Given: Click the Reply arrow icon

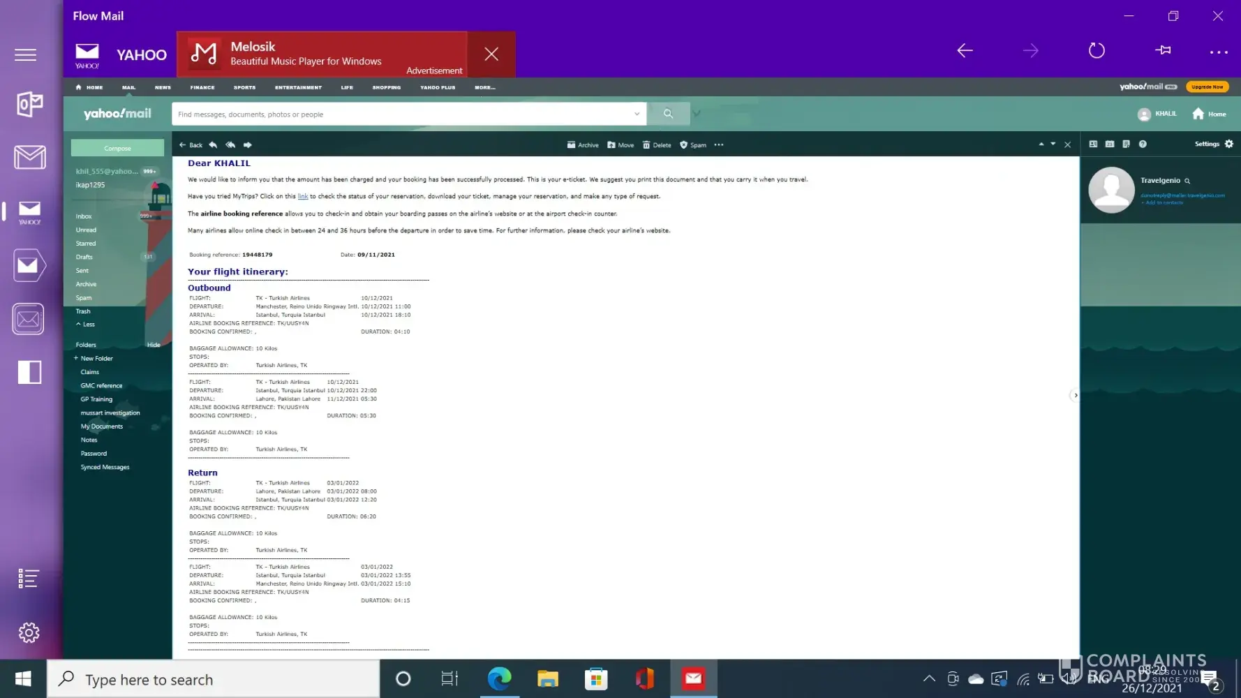Looking at the screenshot, I should [x=213, y=145].
